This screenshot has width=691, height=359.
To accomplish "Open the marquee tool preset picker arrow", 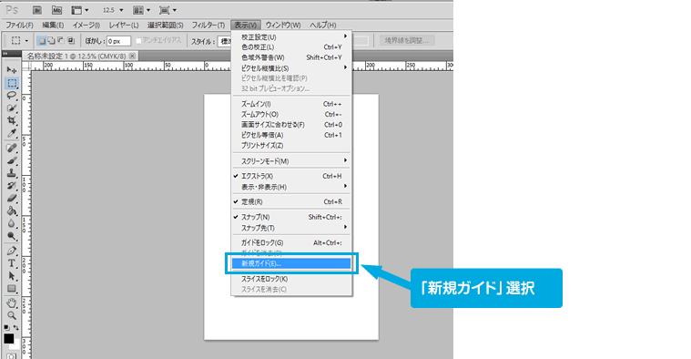I will point(26,41).
